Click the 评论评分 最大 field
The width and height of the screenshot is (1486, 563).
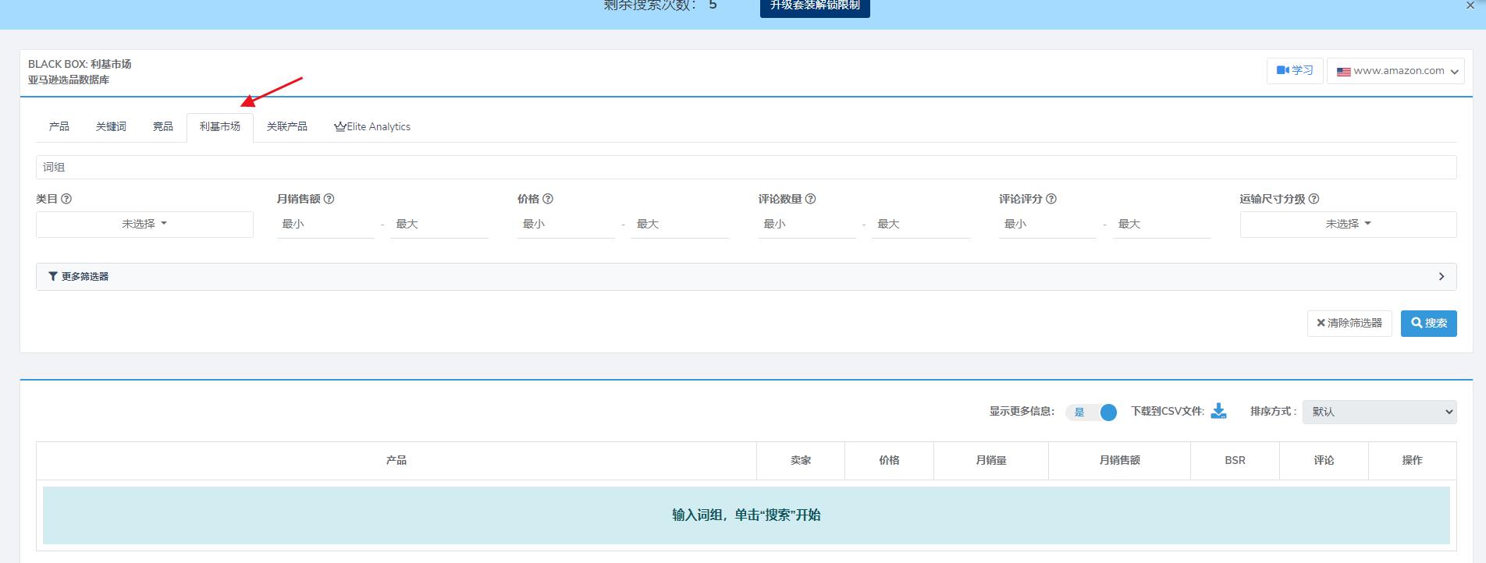pyautogui.click(x=1161, y=225)
